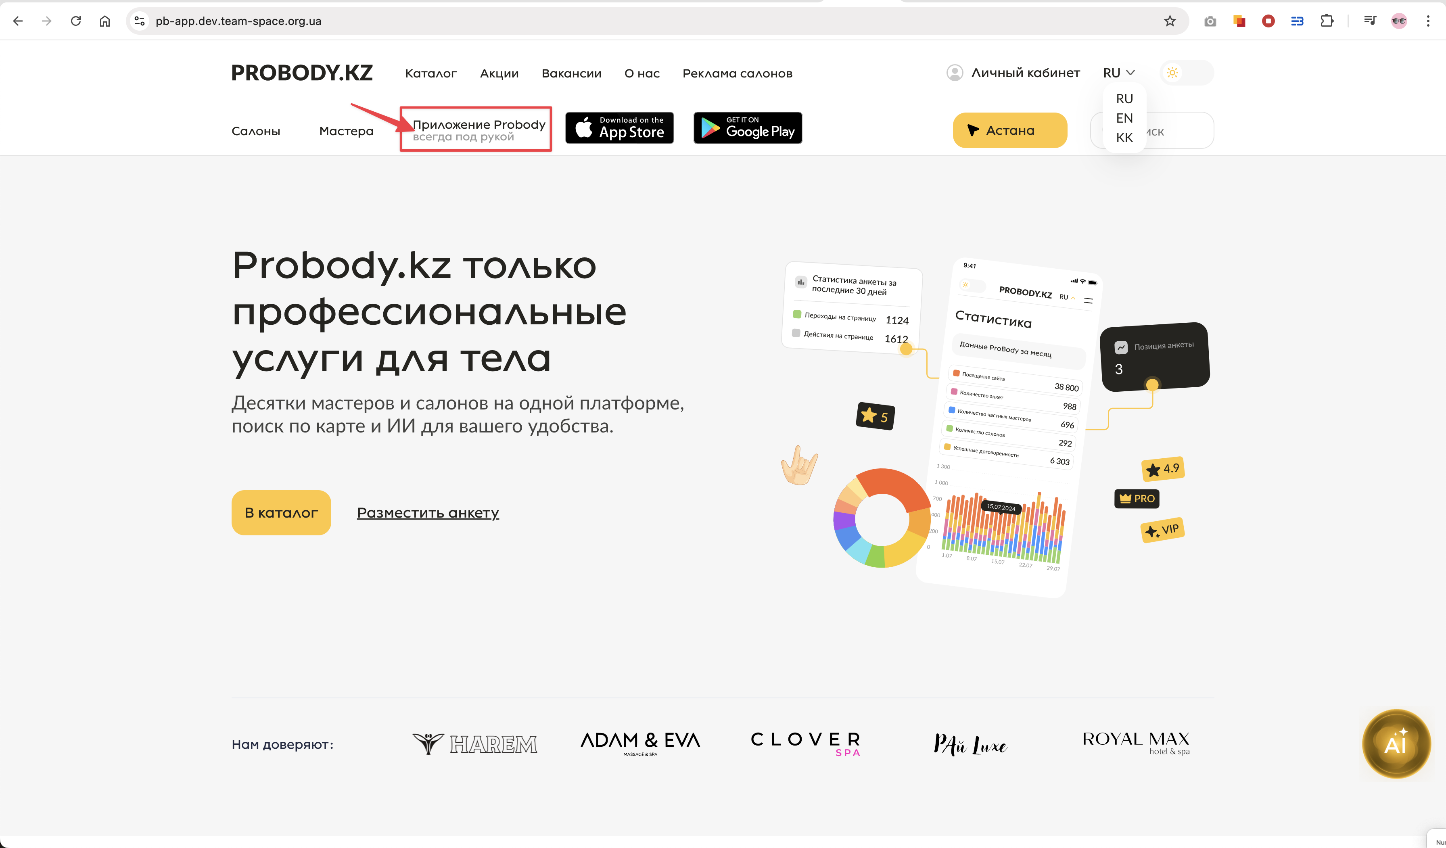Image resolution: width=1446 pixels, height=848 pixels.
Task: Toggle the light/dark theme switch
Action: tap(1186, 73)
